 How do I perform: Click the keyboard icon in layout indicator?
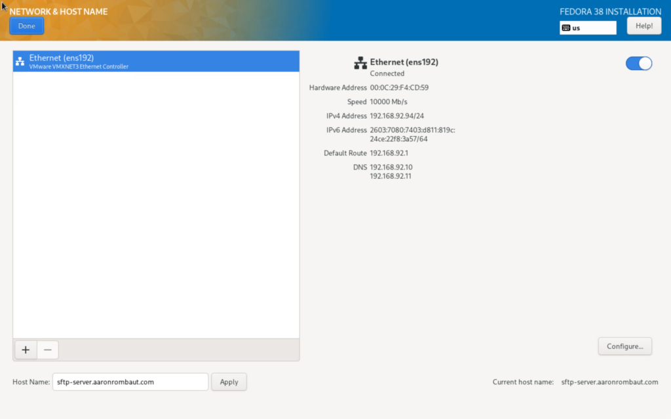[566, 28]
